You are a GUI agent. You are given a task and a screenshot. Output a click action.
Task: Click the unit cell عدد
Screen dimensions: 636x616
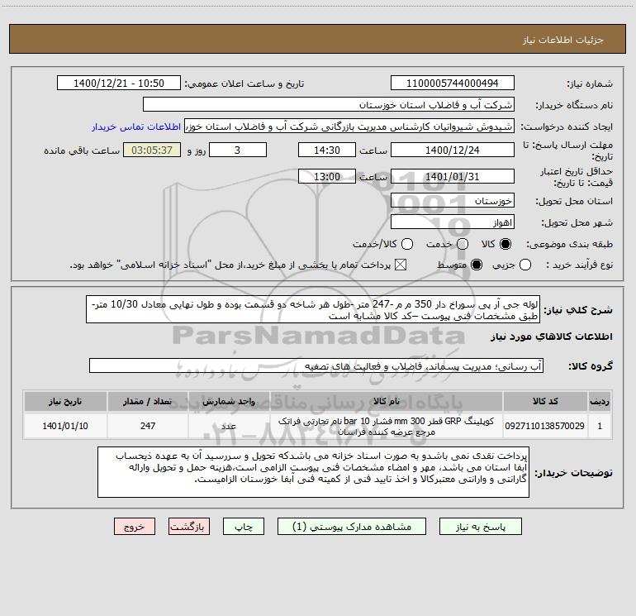coord(229,426)
